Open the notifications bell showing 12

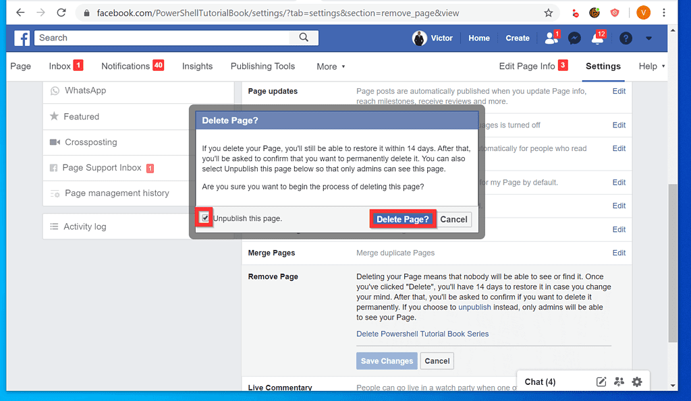[598, 38]
